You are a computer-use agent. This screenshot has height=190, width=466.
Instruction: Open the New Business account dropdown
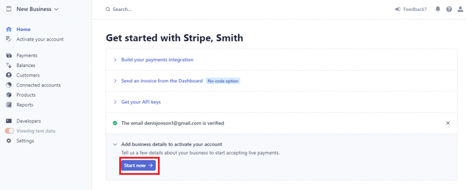click(32, 9)
